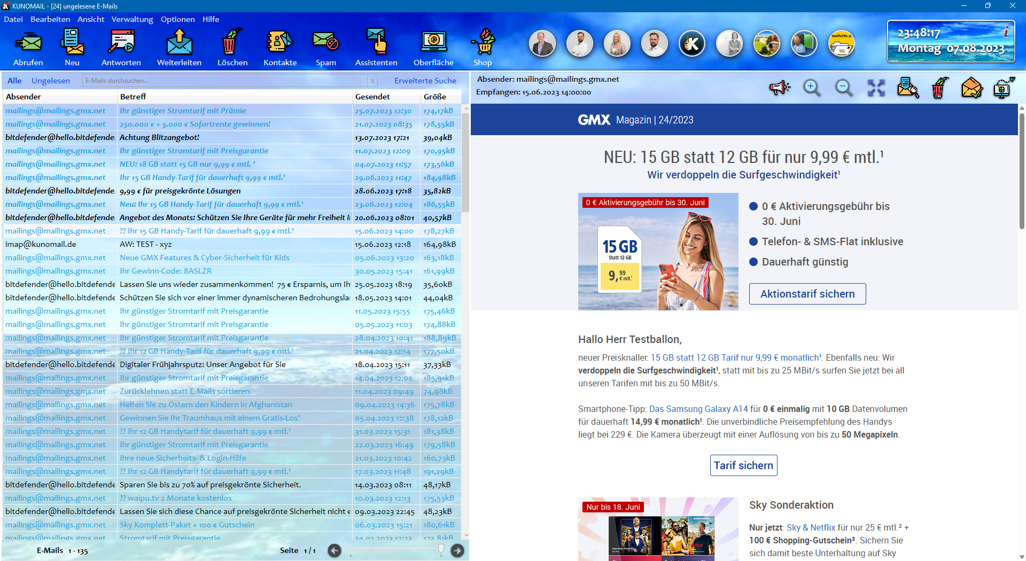
Task: Click into the E-Mails durchsuchen search field
Action: coord(224,81)
